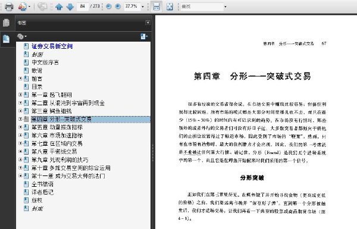The image size is (357, 229).
Task: Open bookmark 第六章 市场加速指标
Action: coord(57,136)
